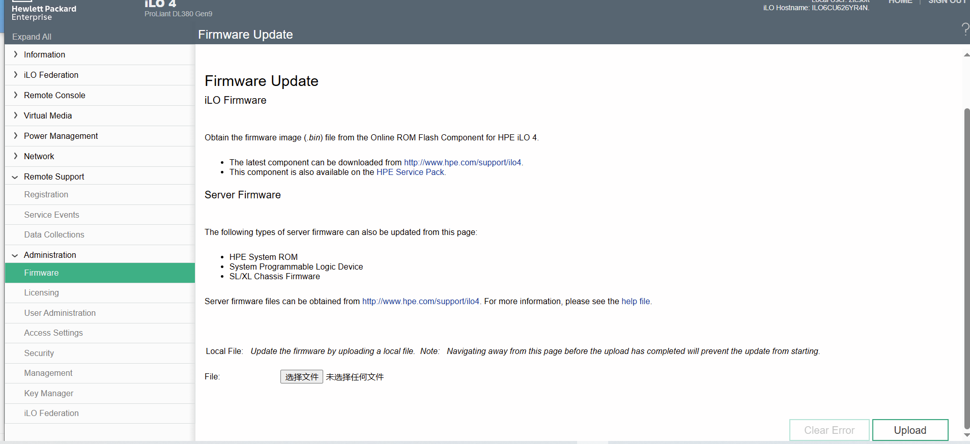Open User Administration page
The height and width of the screenshot is (444, 970).
(60, 313)
